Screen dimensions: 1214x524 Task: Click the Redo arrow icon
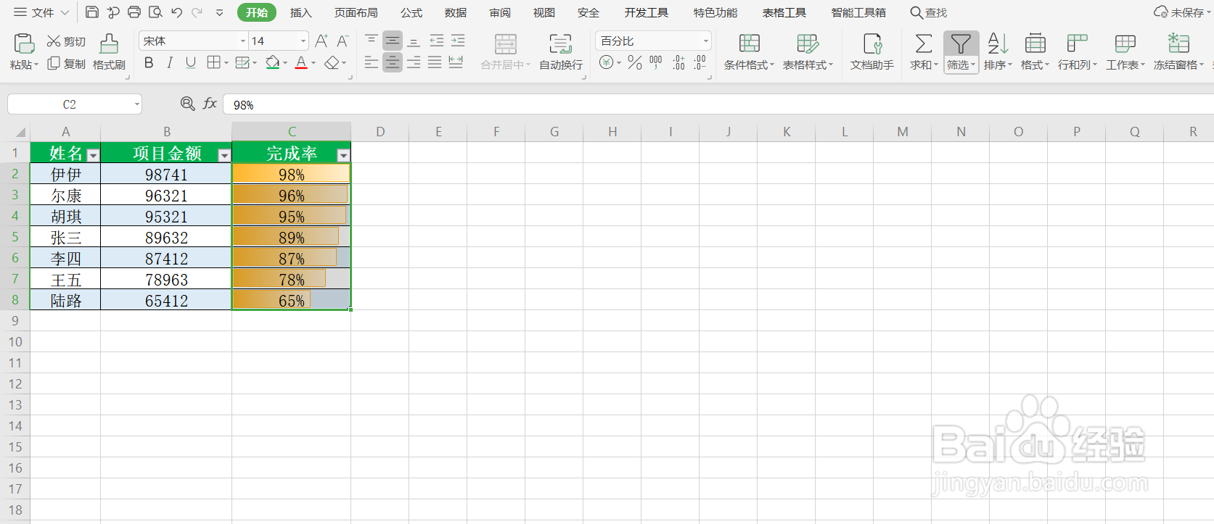click(197, 12)
